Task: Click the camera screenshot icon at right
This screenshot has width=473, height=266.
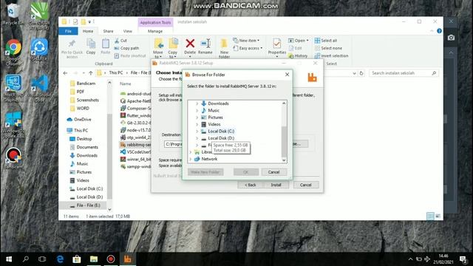Action: pyautogui.click(x=451, y=38)
